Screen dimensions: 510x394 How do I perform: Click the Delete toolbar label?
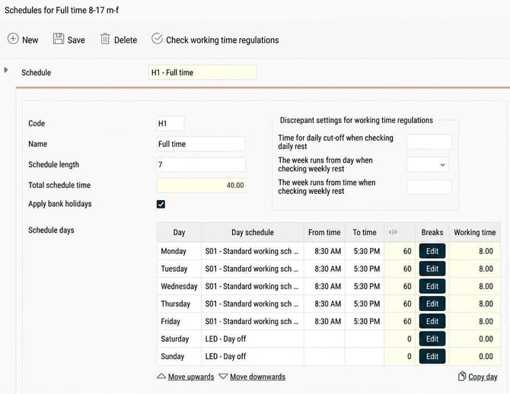tap(126, 40)
